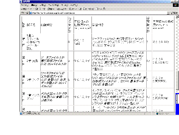Click the page icon in the status bar

pyautogui.click(x=21, y=114)
